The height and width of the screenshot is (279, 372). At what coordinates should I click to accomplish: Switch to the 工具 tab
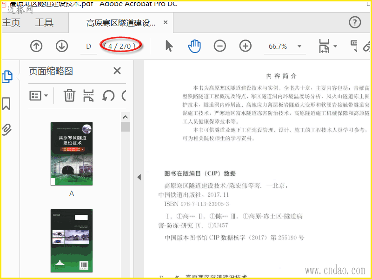point(44,23)
